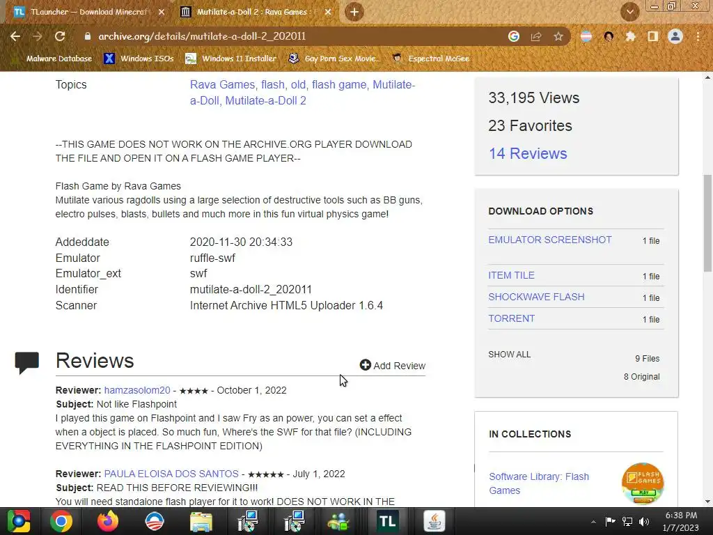This screenshot has height=535, width=713.
Task: Open Malware Database bookmark
Action: [53, 59]
